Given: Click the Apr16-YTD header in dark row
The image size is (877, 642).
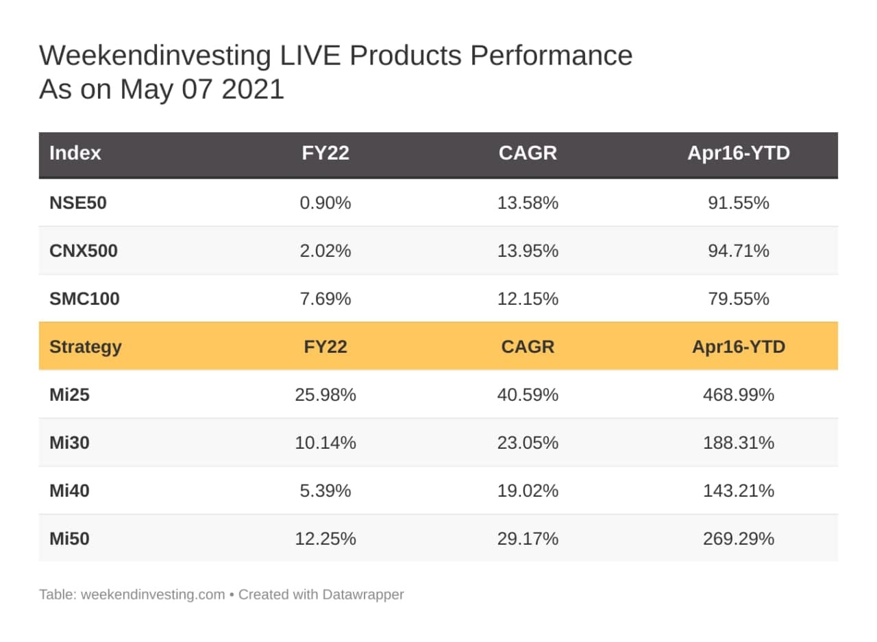Looking at the screenshot, I should coord(738,153).
